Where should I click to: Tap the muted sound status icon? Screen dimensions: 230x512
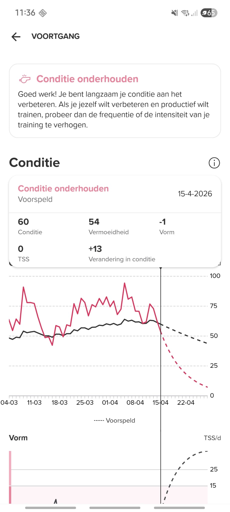tap(174, 13)
